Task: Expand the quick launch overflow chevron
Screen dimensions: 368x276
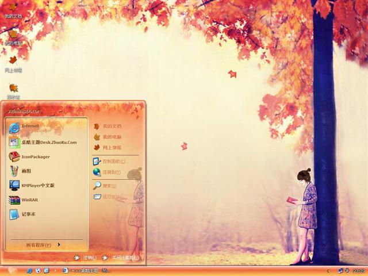Action: tap(55, 271)
